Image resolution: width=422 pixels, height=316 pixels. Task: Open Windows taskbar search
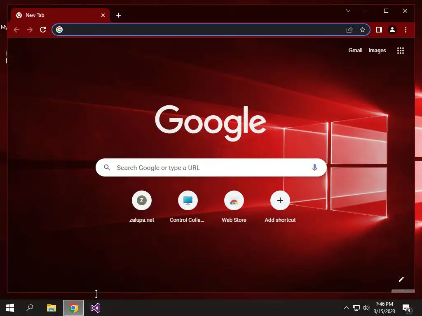pyautogui.click(x=30, y=308)
